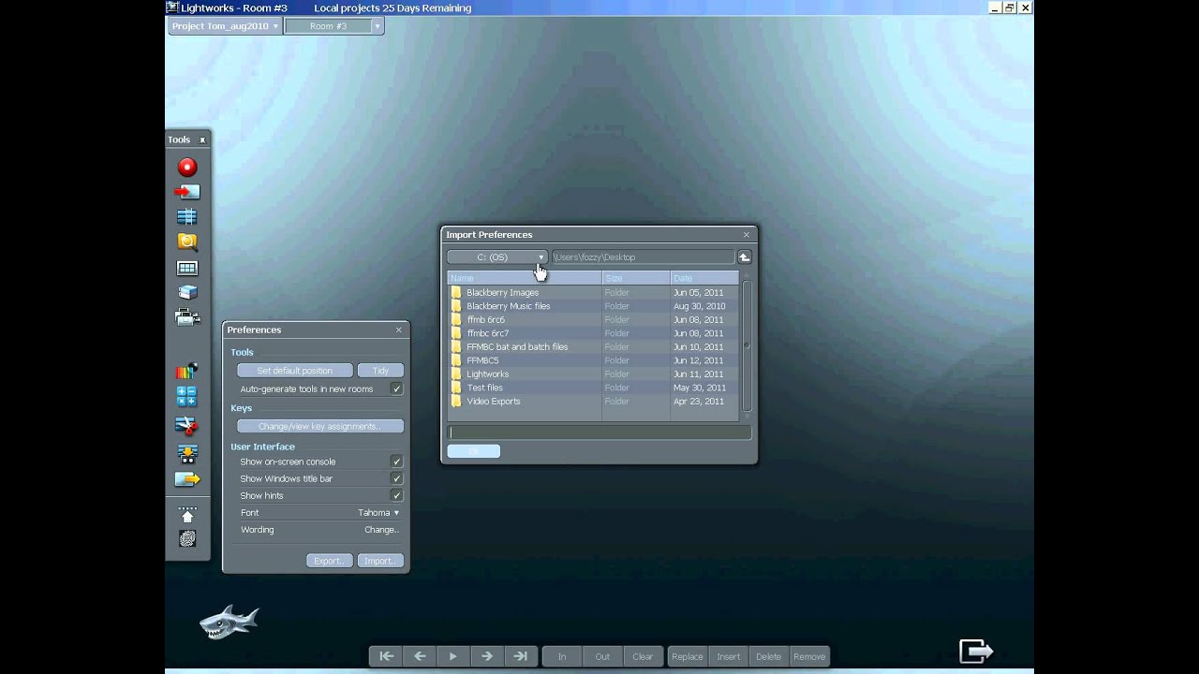1199x674 pixels.
Task: Open the printer tool icon
Action: (187, 317)
